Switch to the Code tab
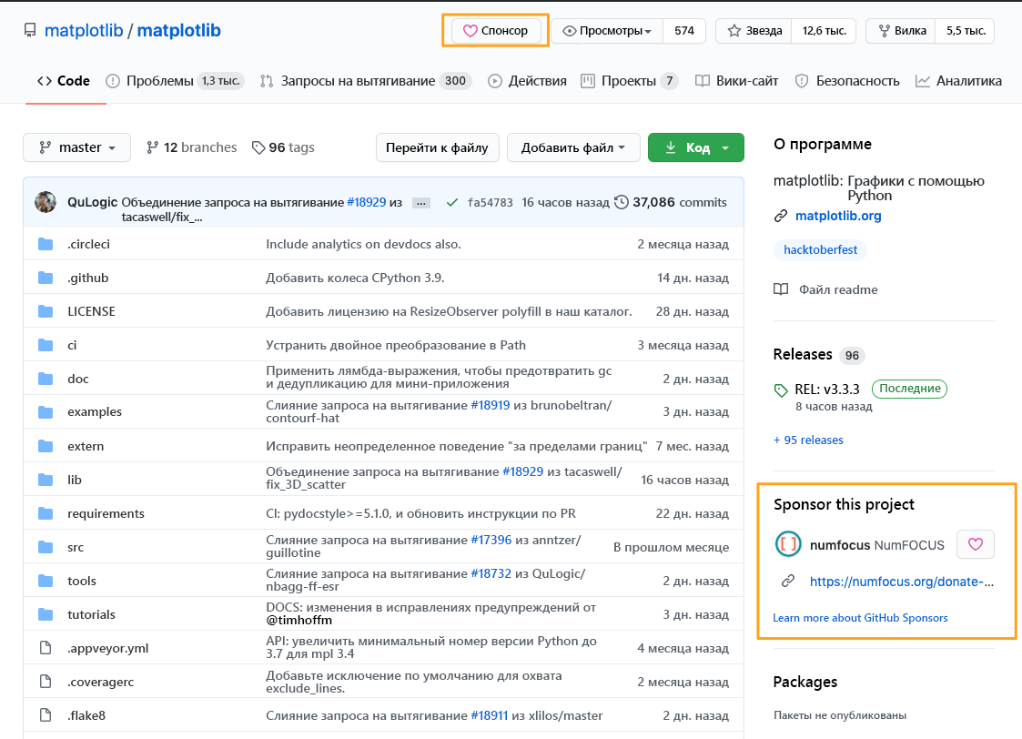The image size is (1022, 739). coord(64,80)
